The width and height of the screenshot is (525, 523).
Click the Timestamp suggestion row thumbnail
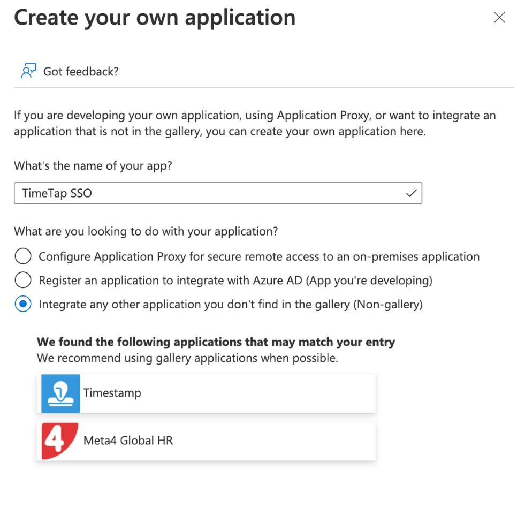click(60, 393)
